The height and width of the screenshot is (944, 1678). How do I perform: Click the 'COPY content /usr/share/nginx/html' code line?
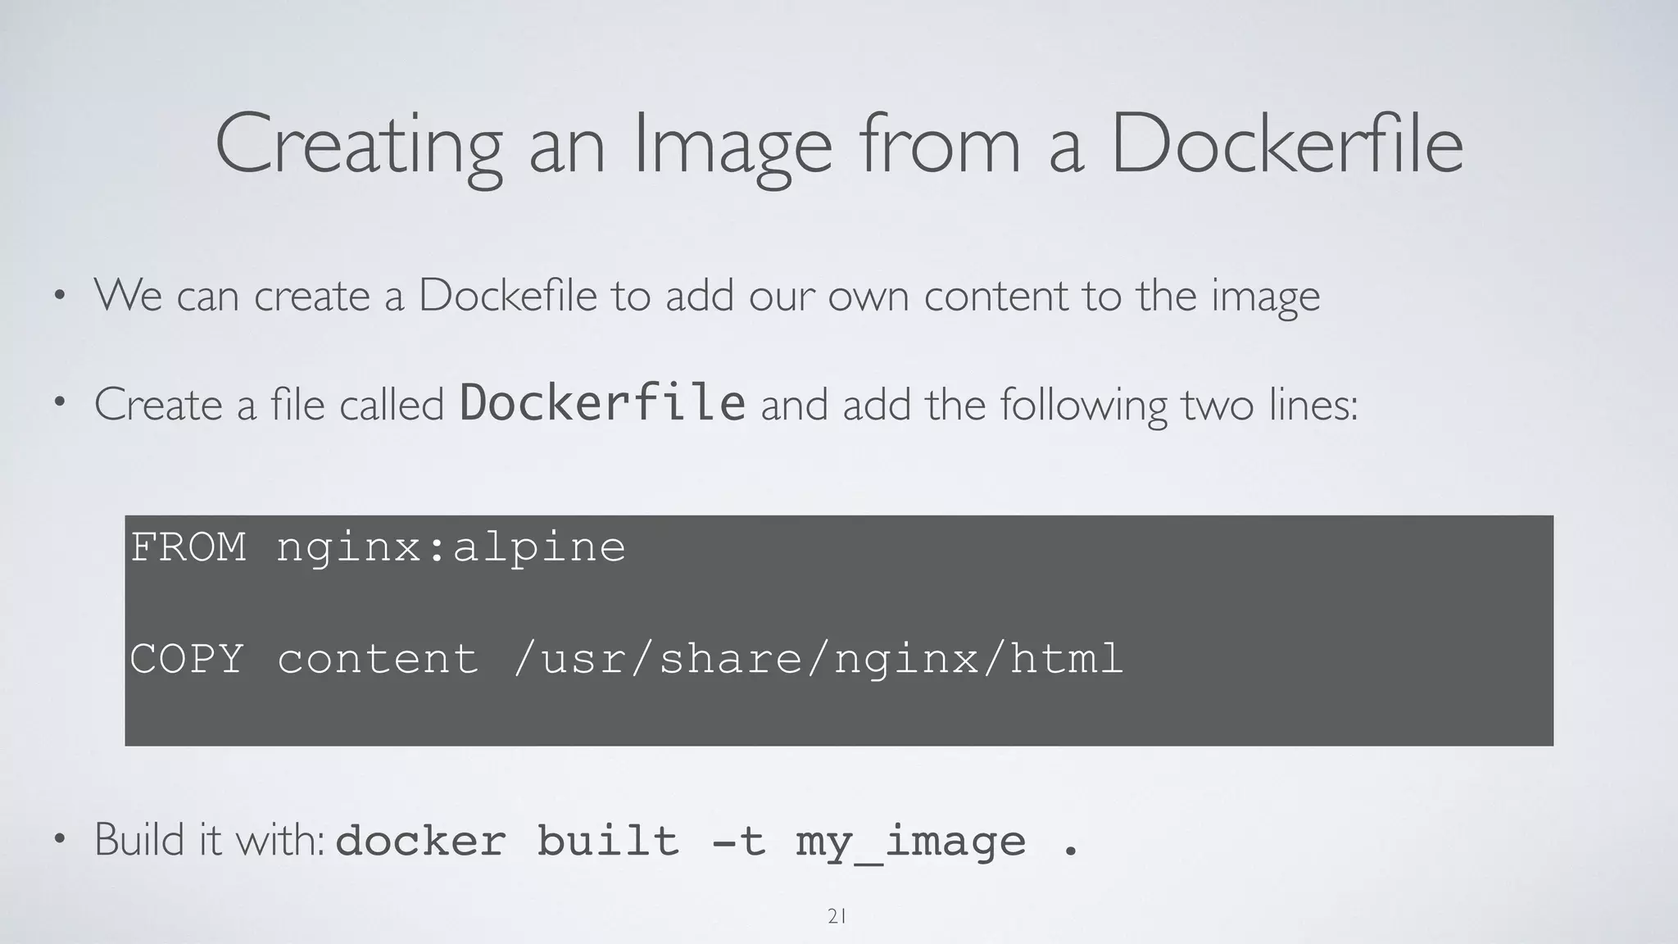pos(626,659)
